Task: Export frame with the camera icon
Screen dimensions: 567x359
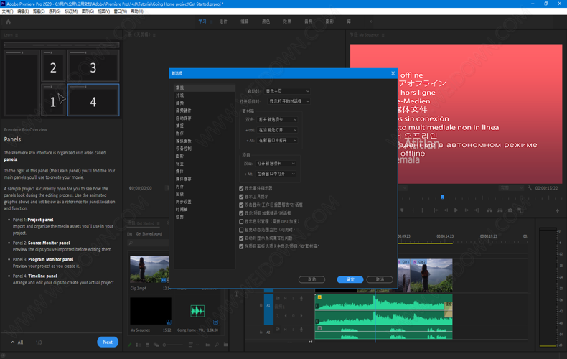Action: 510,210
